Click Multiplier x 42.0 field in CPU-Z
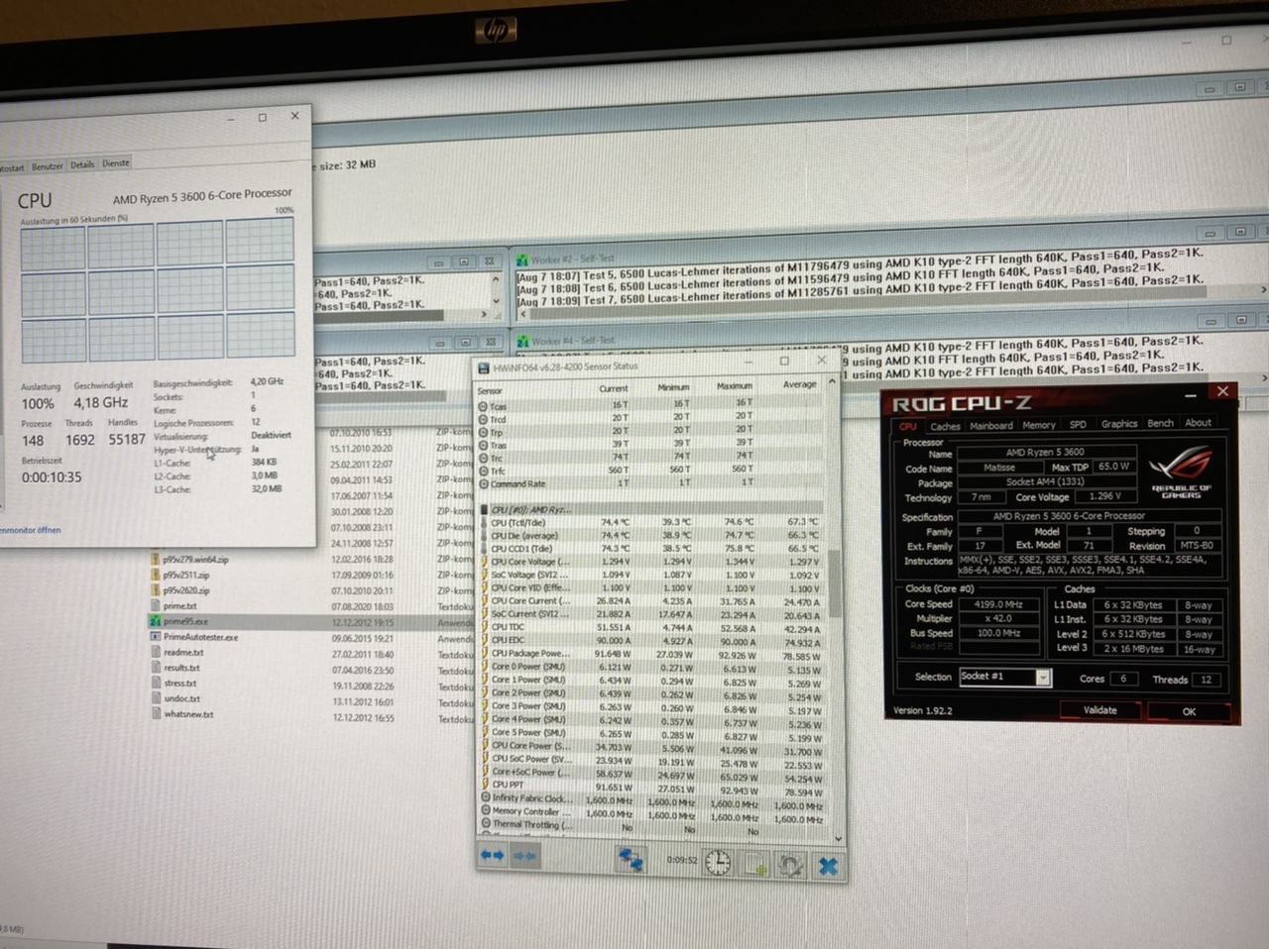 pyautogui.click(x=999, y=618)
